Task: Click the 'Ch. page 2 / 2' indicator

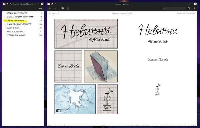Action: tap(54, 13)
